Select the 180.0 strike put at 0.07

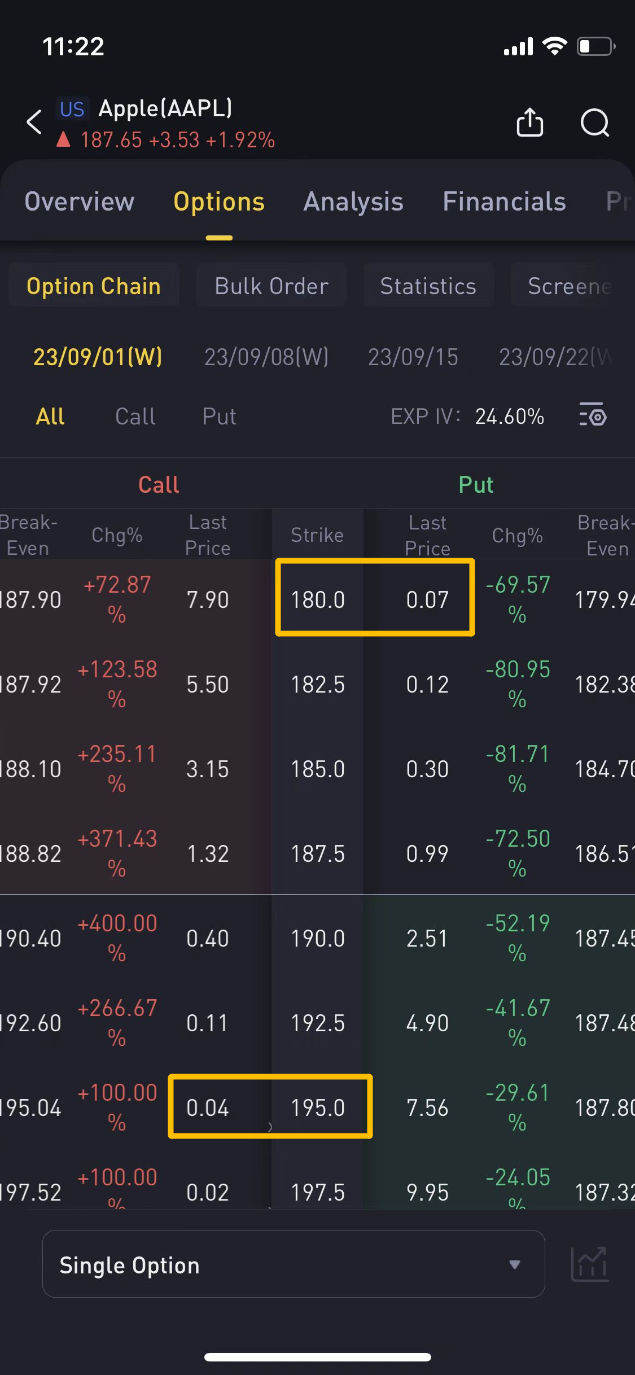[x=427, y=599]
